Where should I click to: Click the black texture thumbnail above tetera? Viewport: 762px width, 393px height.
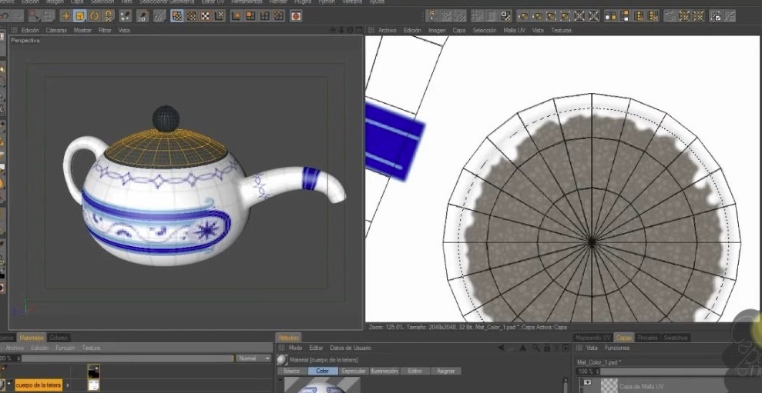tap(93, 371)
